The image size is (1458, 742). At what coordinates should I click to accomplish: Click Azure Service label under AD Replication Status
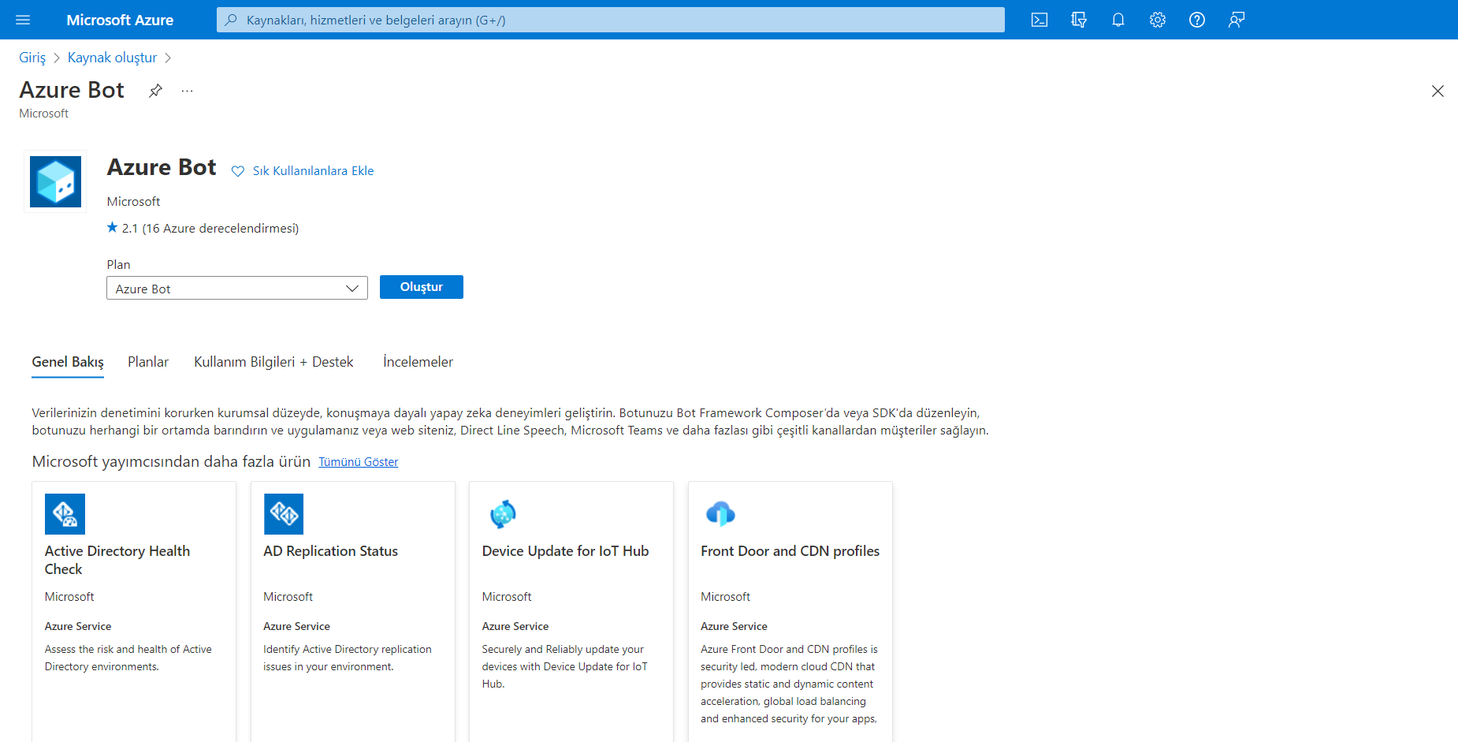[296, 626]
